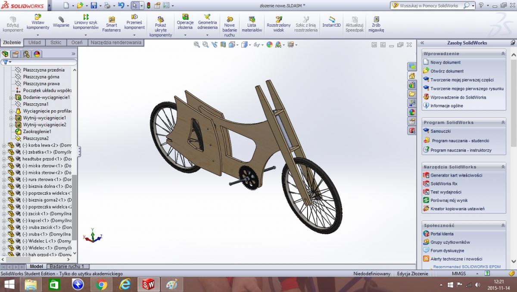
Task: Click the Open folder icon in the top toolbar
Action: (x=80, y=6)
